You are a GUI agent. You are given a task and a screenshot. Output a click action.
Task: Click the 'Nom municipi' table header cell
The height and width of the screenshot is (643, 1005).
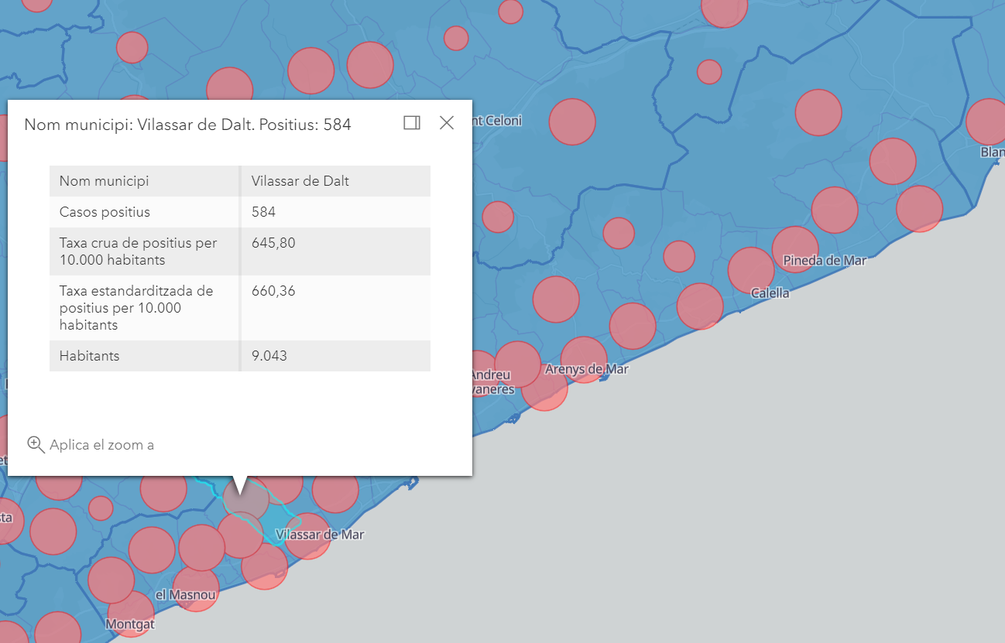(x=105, y=181)
